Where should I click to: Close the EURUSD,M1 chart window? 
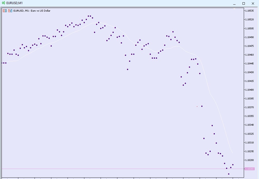[253, 3]
